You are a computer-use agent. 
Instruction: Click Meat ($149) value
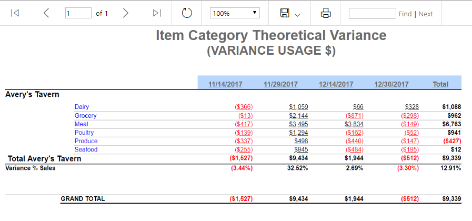coord(410,124)
